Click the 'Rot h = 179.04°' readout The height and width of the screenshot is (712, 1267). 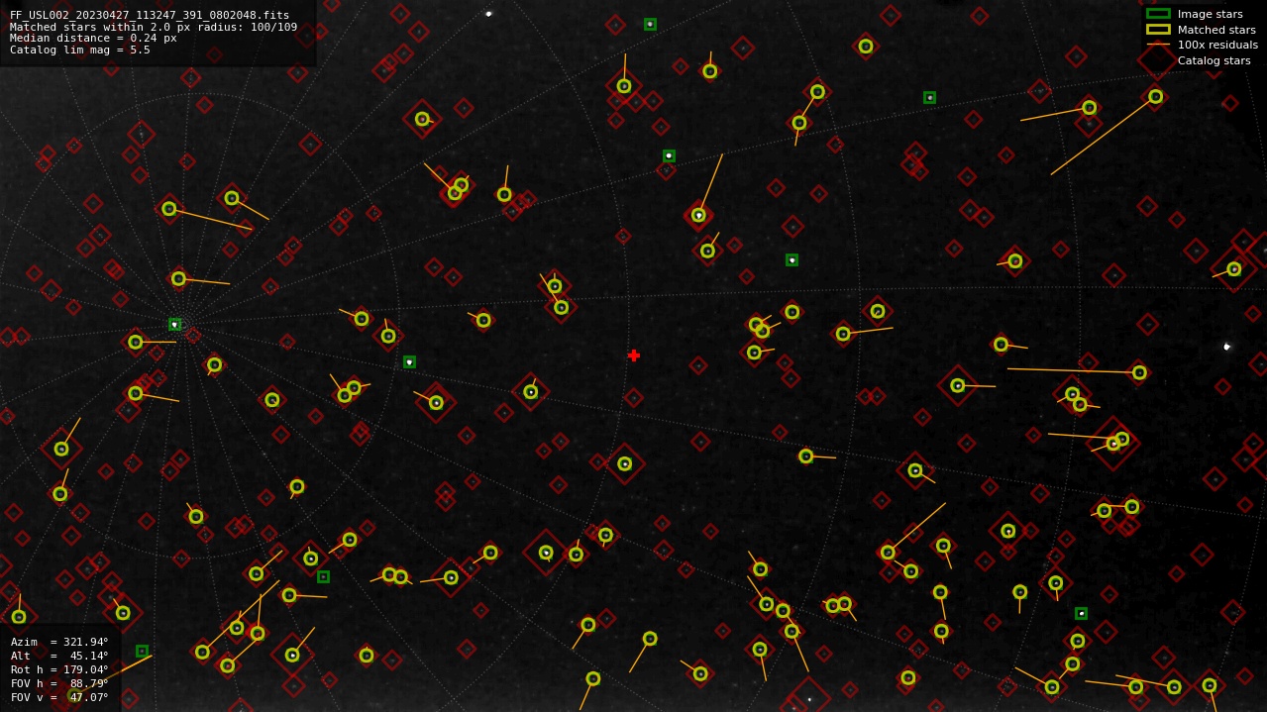pos(59,669)
